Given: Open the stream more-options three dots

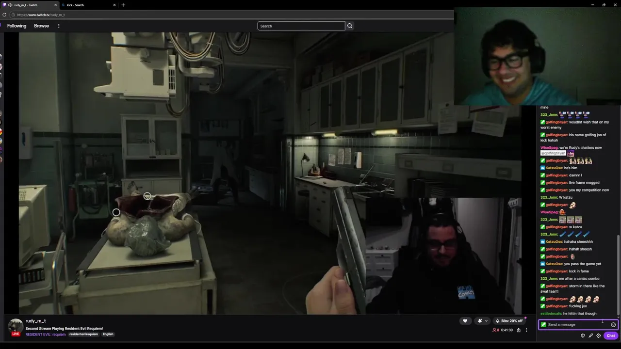Looking at the screenshot, I should pyautogui.click(x=526, y=330).
